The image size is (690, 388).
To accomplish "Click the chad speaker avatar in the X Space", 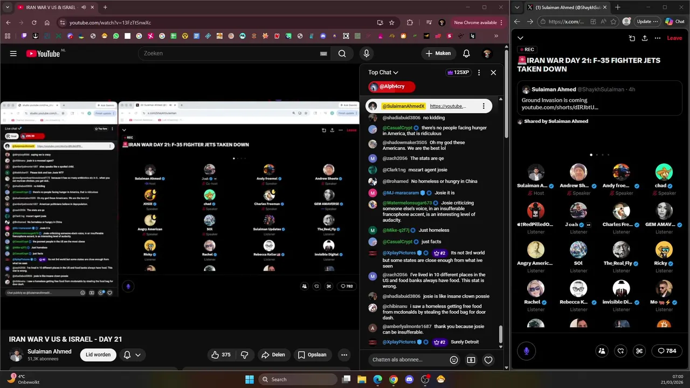I will 664,172.
